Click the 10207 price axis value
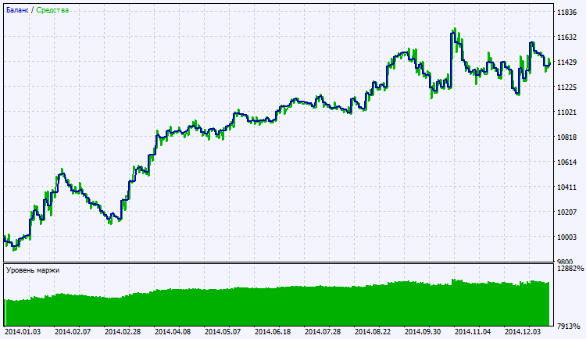The image size is (586, 339). (x=566, y=212)
